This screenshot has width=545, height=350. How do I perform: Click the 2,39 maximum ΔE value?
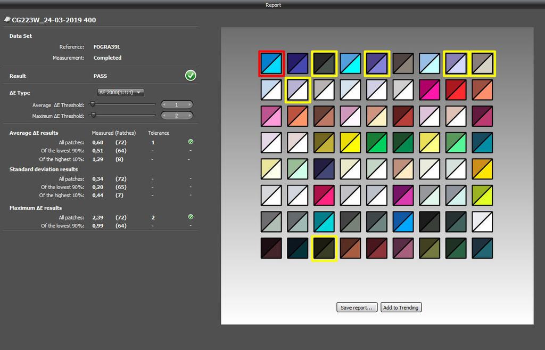point(98,217)
